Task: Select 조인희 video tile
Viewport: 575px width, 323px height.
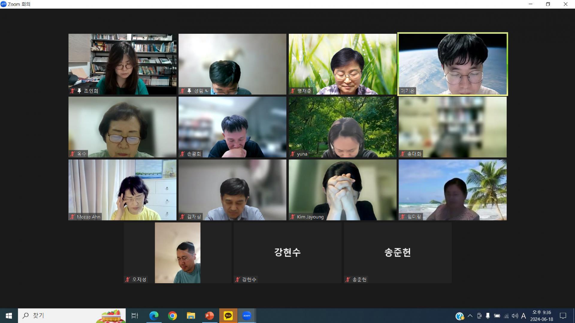Action: point(122,64)
